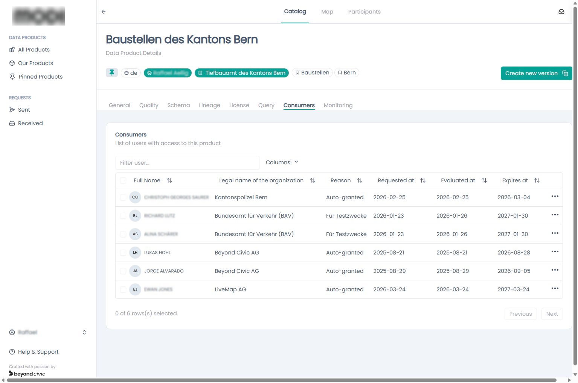Check the RL row checkbox
Screen dimensions: 578x383
tap(123, 216)
